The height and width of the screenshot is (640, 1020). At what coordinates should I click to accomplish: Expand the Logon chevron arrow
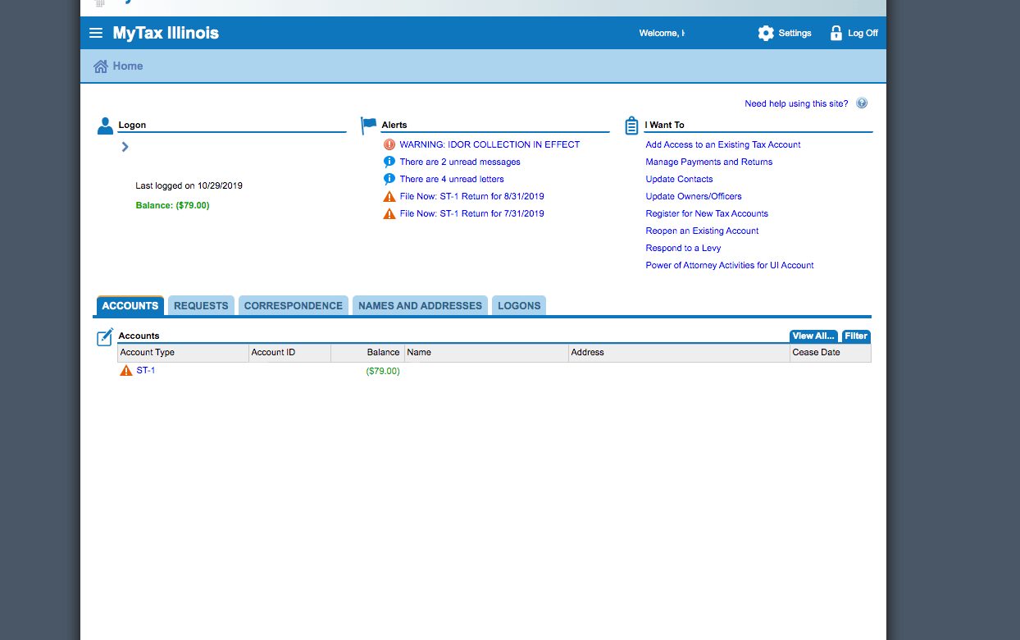click(x=125, y=147)
